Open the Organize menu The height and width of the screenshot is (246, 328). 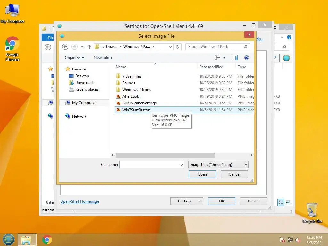[x=74, y=58]
